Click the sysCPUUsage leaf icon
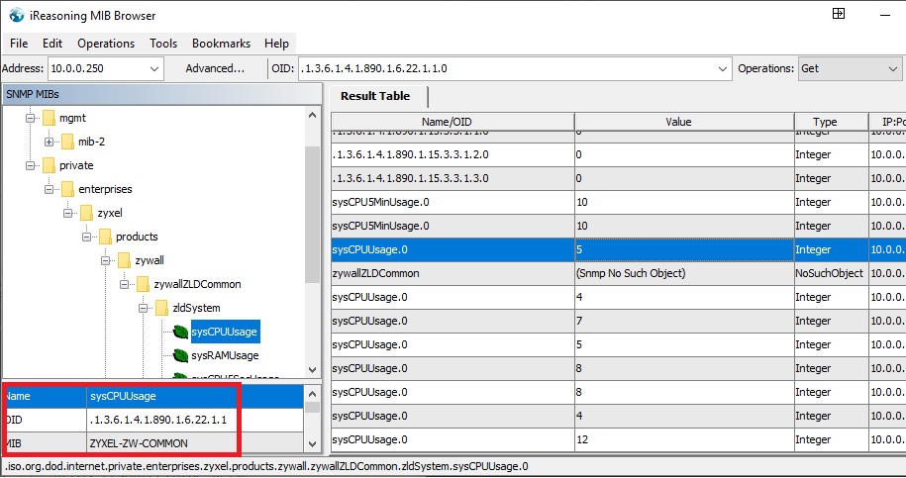This screenshot has height=478, width=906. pyautogui.click(x=181, y=332)
